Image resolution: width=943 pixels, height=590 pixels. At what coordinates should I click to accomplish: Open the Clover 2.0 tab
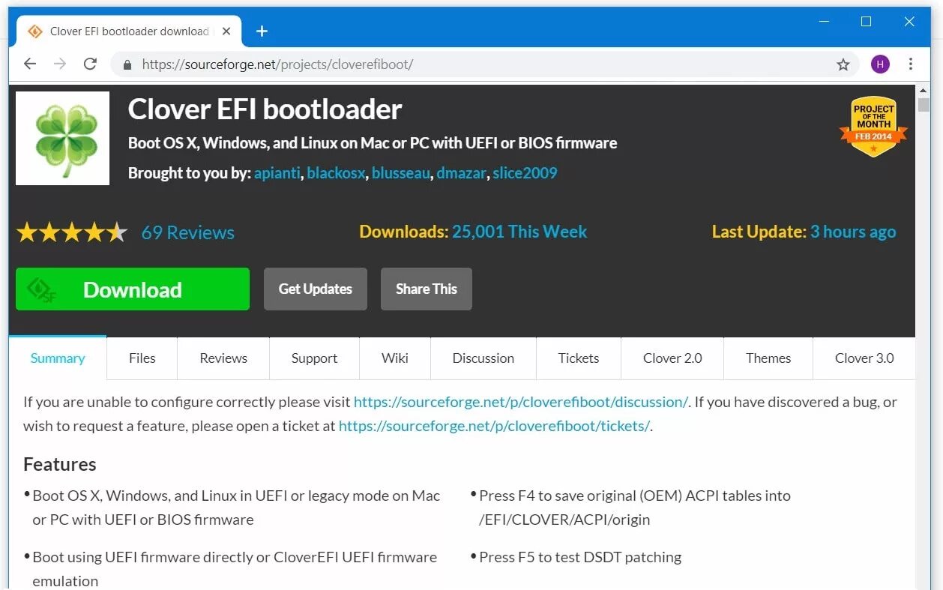672,358
